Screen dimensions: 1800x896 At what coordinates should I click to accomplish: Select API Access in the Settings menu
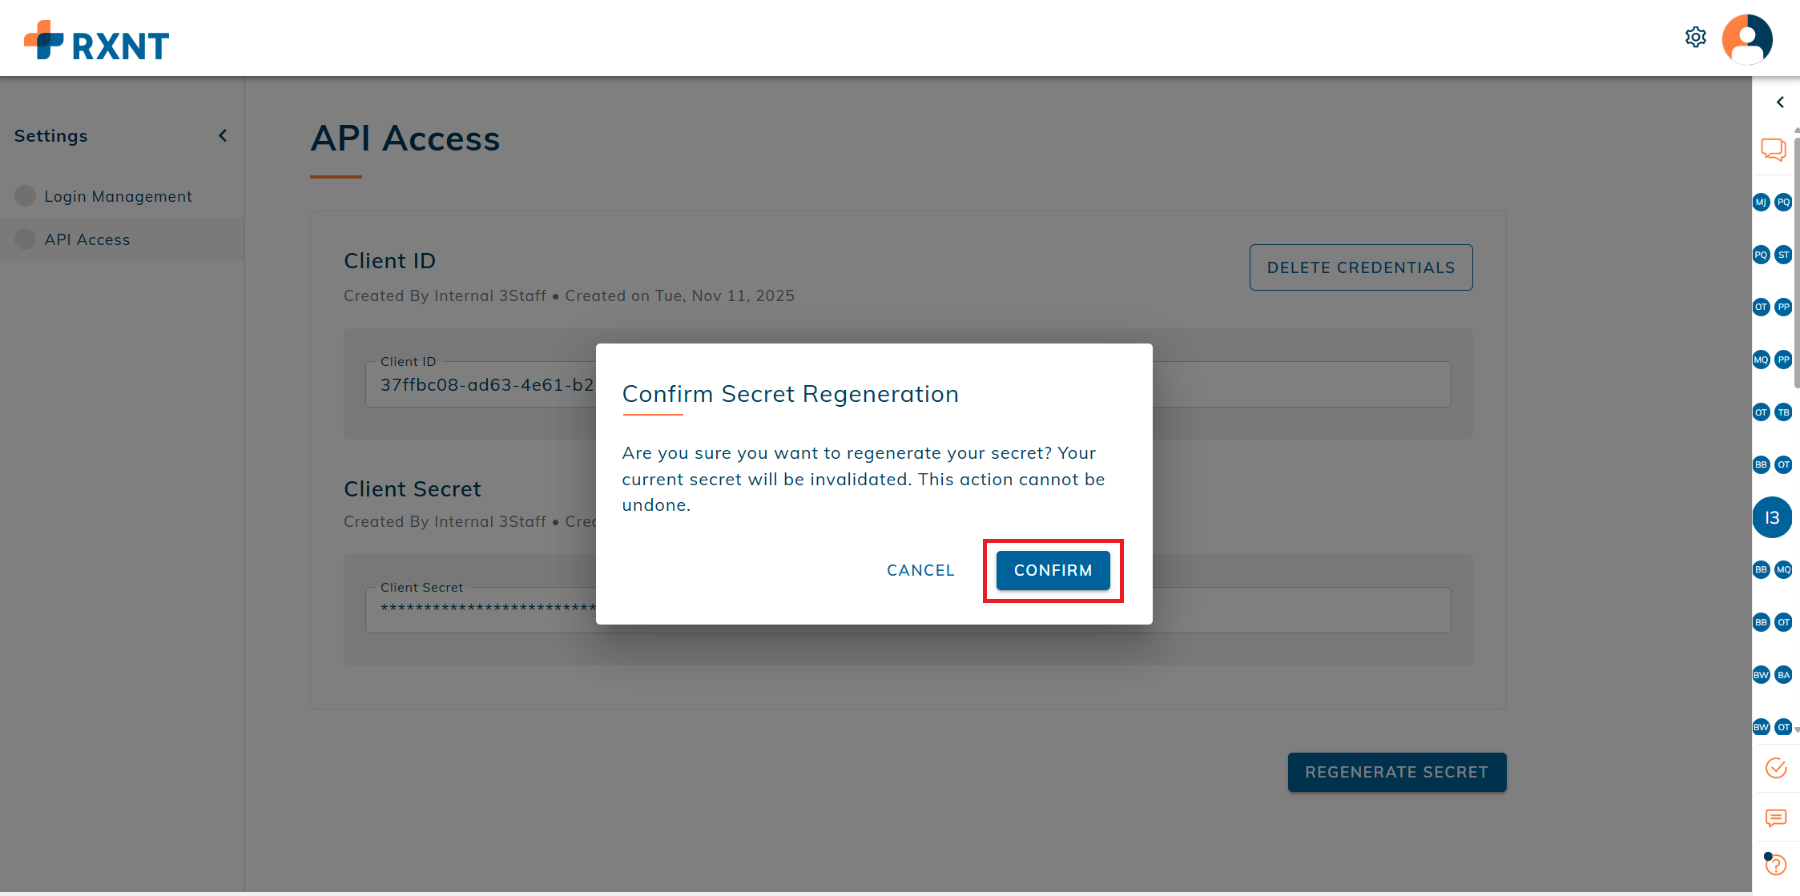tap(87, 239)
